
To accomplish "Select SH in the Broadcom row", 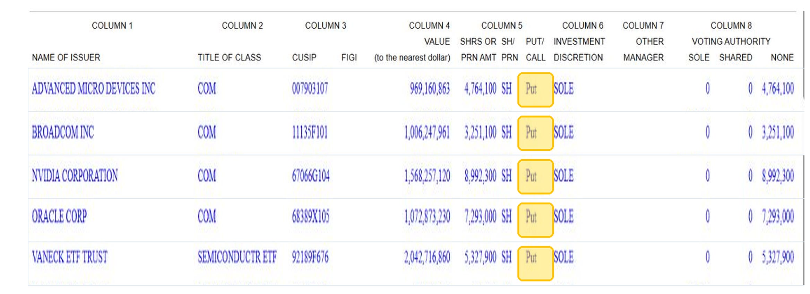I will tap(507, 132).
